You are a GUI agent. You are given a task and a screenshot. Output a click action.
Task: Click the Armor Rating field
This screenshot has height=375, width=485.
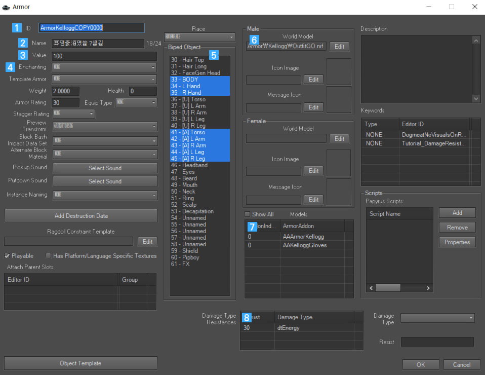(66, 103)
